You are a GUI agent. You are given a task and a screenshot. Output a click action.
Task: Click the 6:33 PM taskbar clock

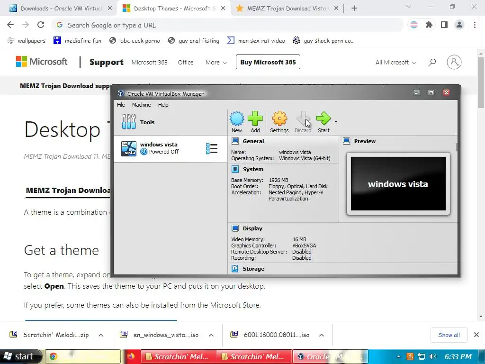(x=458, y=356)
